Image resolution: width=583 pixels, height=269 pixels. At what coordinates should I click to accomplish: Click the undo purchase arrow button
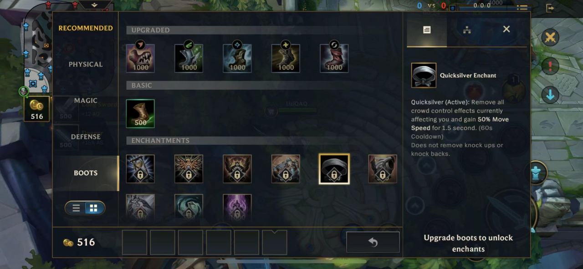pos(373,242)
